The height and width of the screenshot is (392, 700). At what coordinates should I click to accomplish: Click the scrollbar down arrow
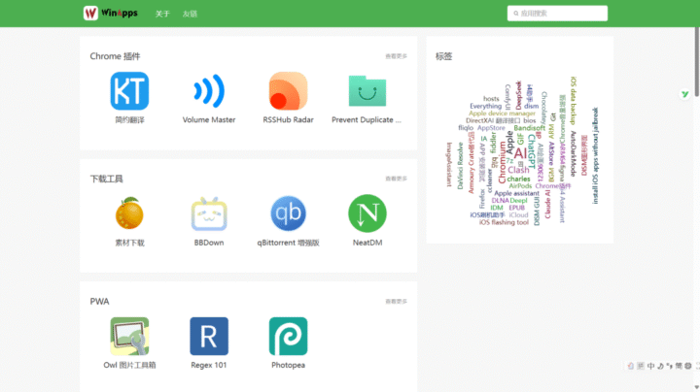(697, 387)
